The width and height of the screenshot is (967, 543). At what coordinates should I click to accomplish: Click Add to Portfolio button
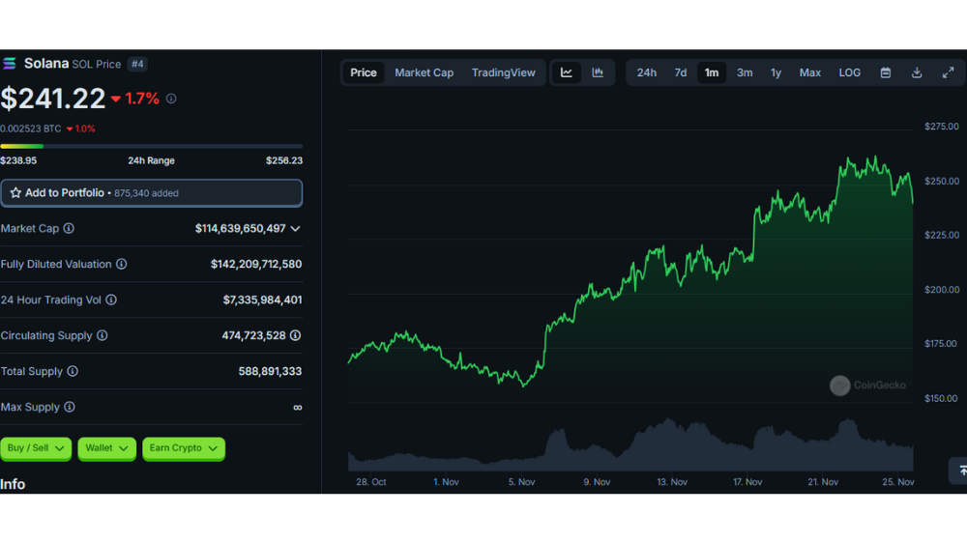152,193
